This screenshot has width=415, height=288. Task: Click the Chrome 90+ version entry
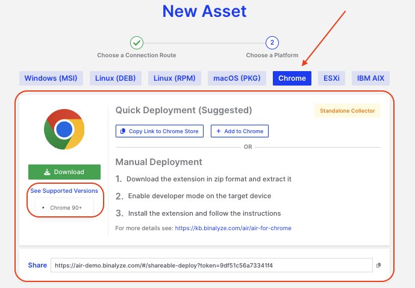pyautogui.click(x=66, y=207)
